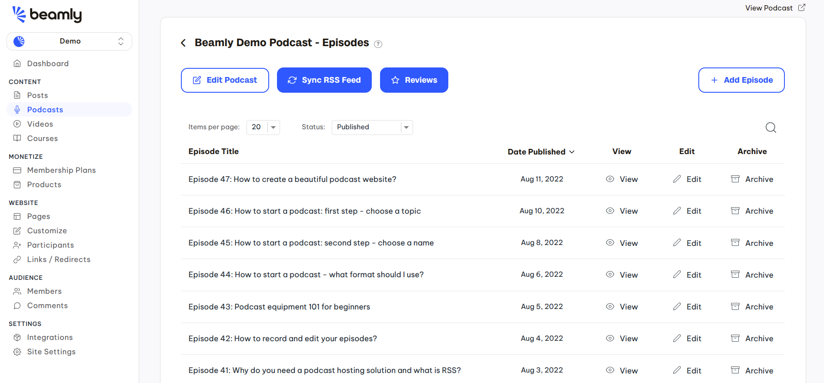Image resolution: width=824 pixels, height=383 pixels.
Task: Open the Status Published dropdown
Action: 372,127
